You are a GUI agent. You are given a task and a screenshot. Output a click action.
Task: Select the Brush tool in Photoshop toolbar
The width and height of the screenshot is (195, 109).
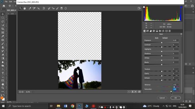coord(3,44)
